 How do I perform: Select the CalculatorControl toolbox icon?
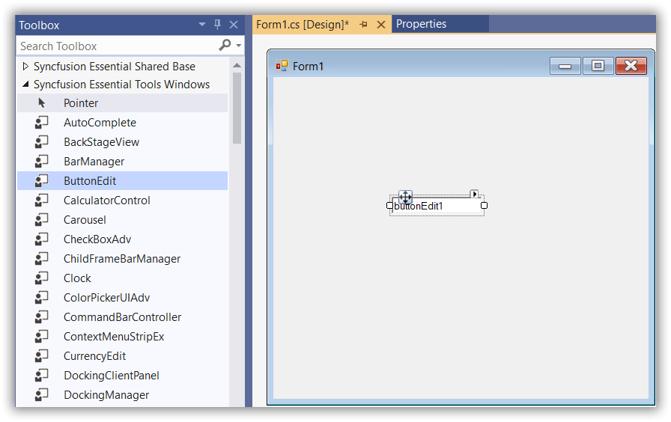tap(41, 201)
